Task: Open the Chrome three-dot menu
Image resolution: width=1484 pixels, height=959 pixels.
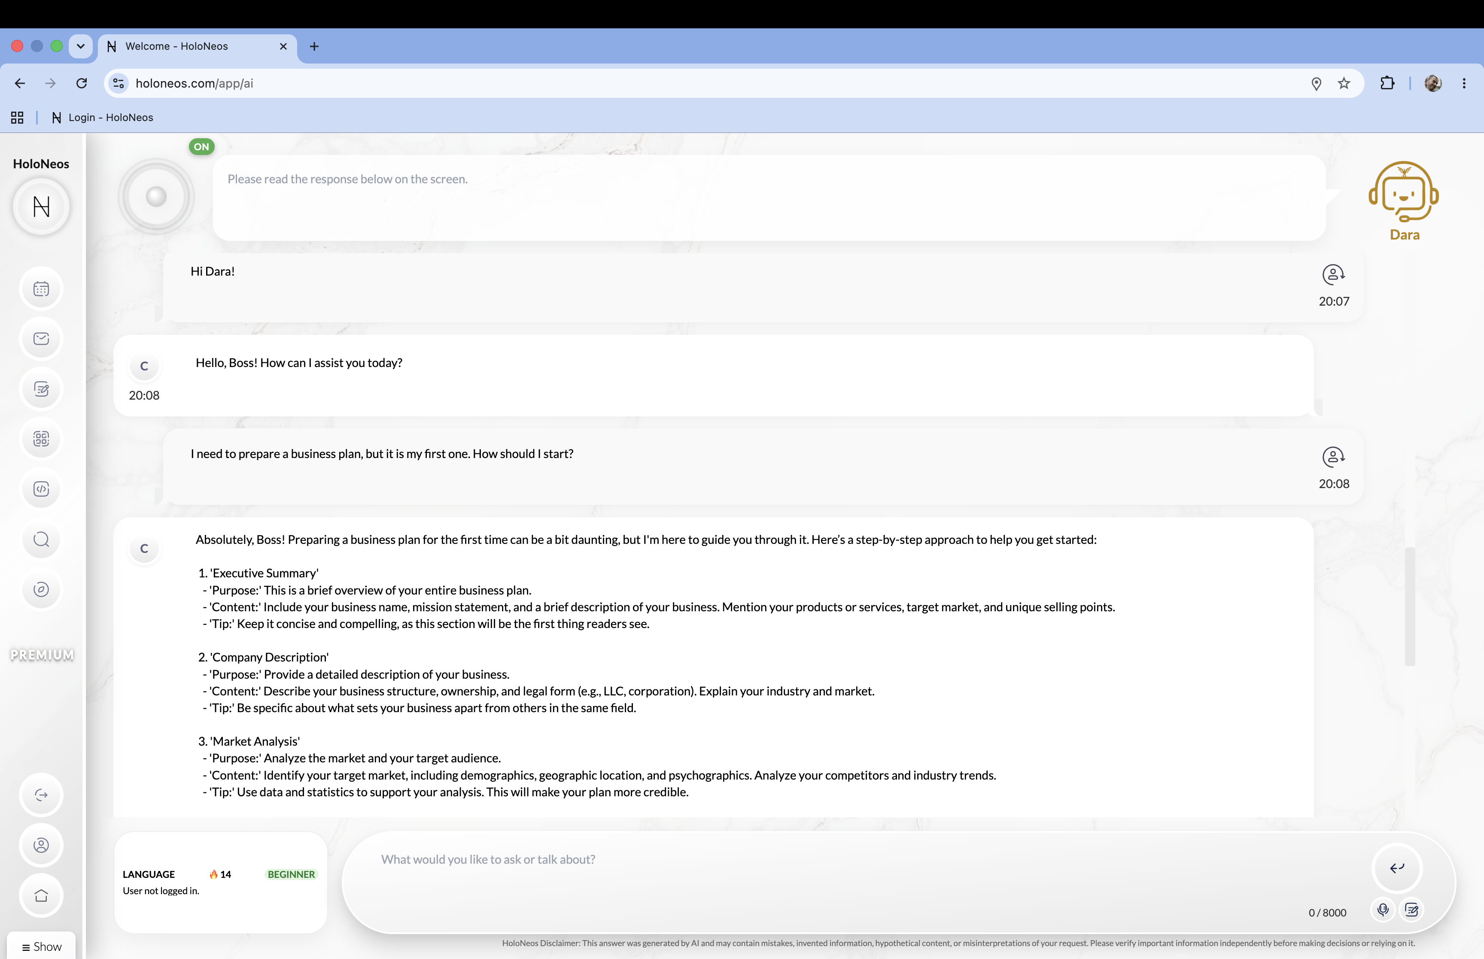Action: 1463,83
